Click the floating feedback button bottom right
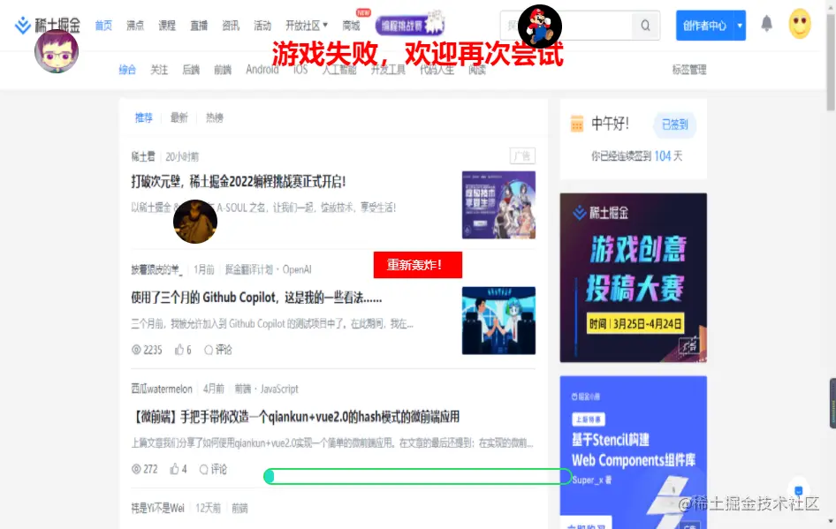The width and height of the screenshot is (836, 529). coord(798,490)
